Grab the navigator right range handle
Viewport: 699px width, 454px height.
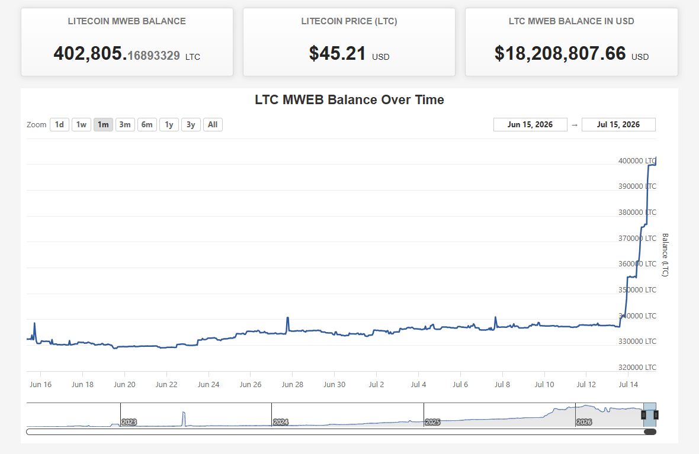[x=656, y=415]
